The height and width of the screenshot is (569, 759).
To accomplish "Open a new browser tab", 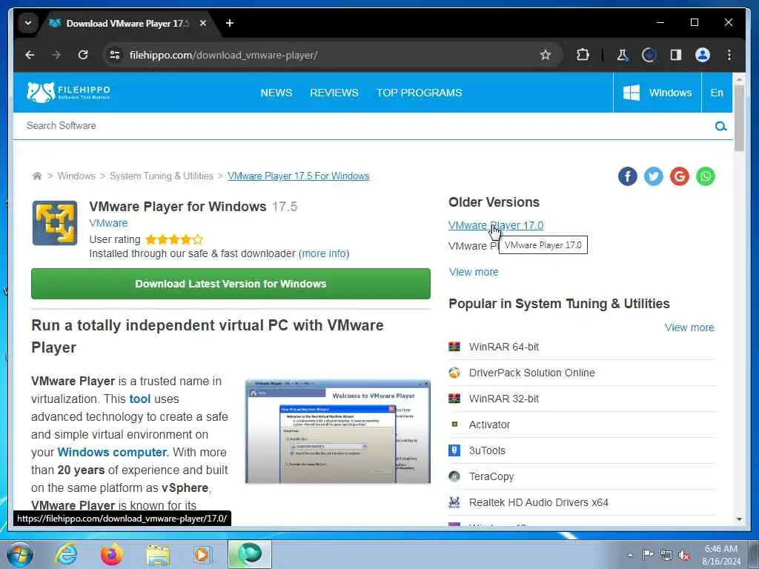I will 230,23.
